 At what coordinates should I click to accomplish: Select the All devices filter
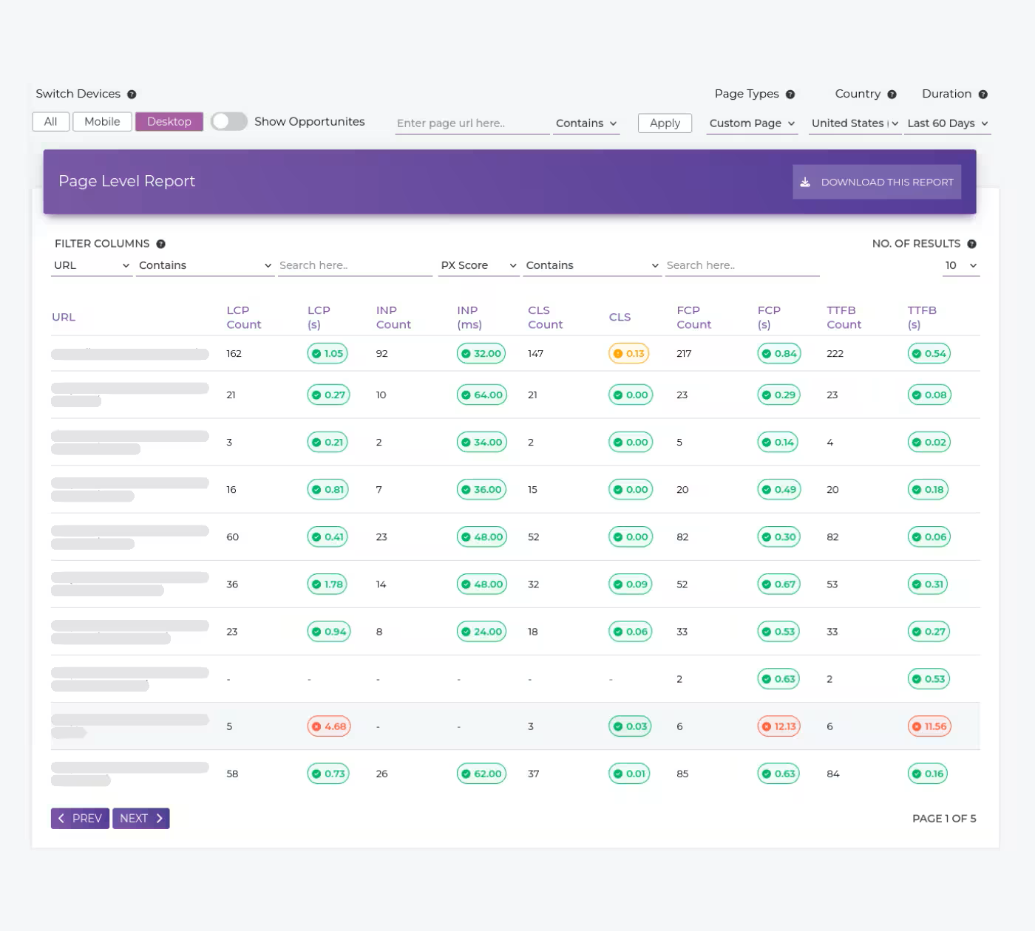click(x=50, y=121)
